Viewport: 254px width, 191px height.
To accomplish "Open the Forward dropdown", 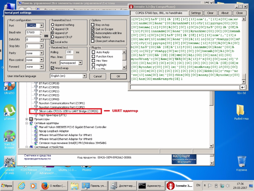I will pyautogui.click(x=42, y=67).
